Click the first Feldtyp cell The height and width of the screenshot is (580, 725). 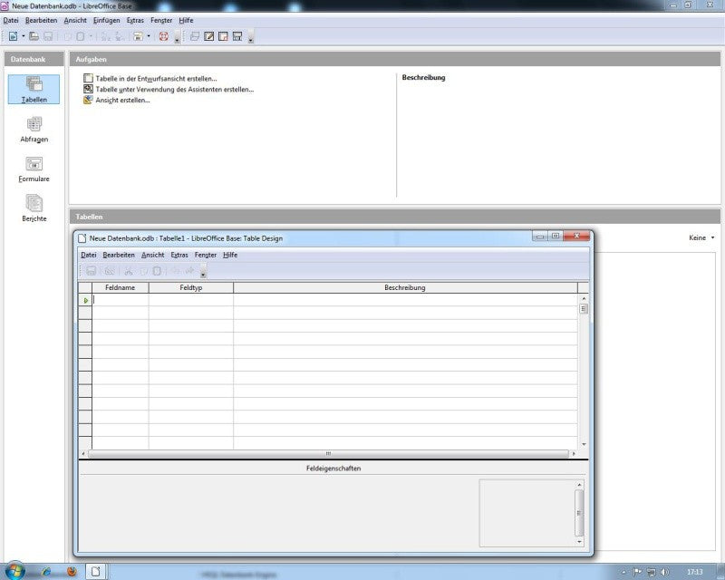click(191, 300)
